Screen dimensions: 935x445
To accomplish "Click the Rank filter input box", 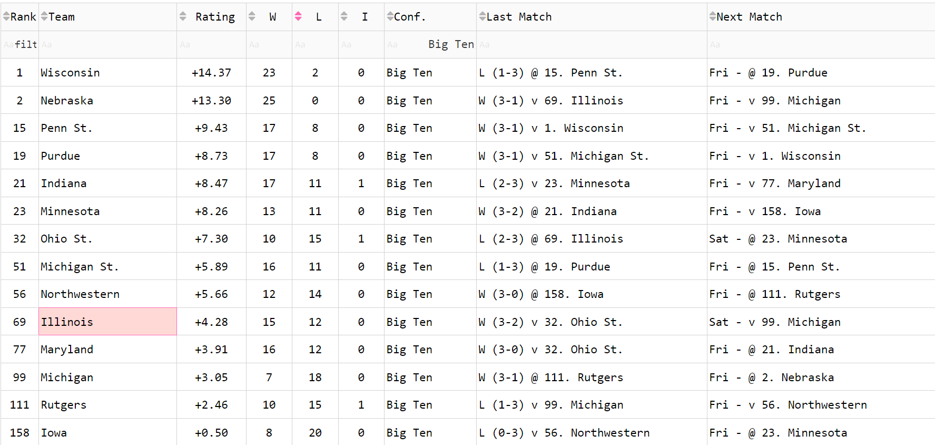I will click(19, 44).
